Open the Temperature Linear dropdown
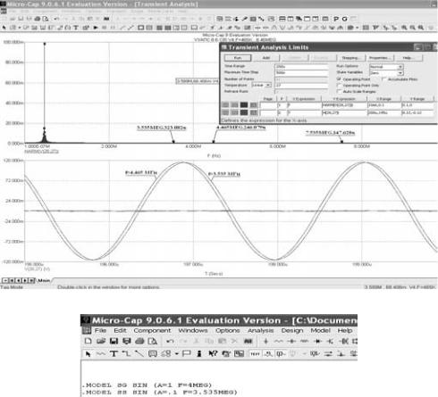438x397 pixels. (x=268, y=86)
